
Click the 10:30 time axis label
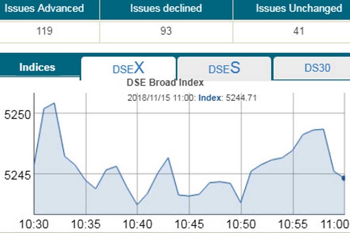[x=34, y=224]
